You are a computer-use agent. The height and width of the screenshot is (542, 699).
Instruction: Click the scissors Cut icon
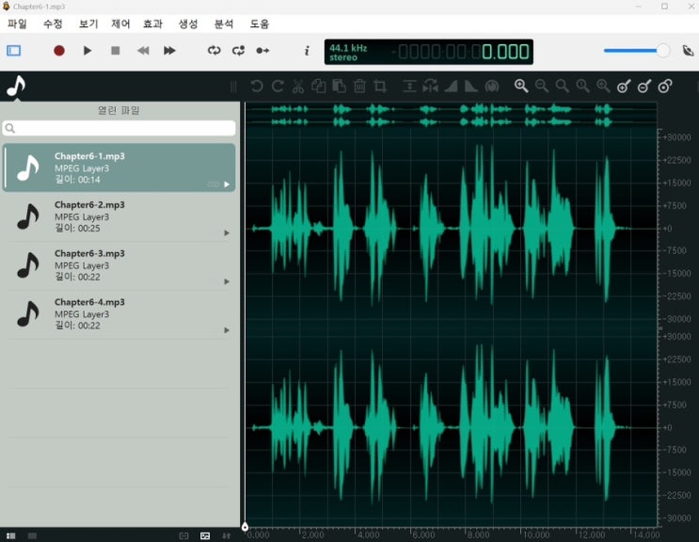pyautogui.click(x=298, y=87)
